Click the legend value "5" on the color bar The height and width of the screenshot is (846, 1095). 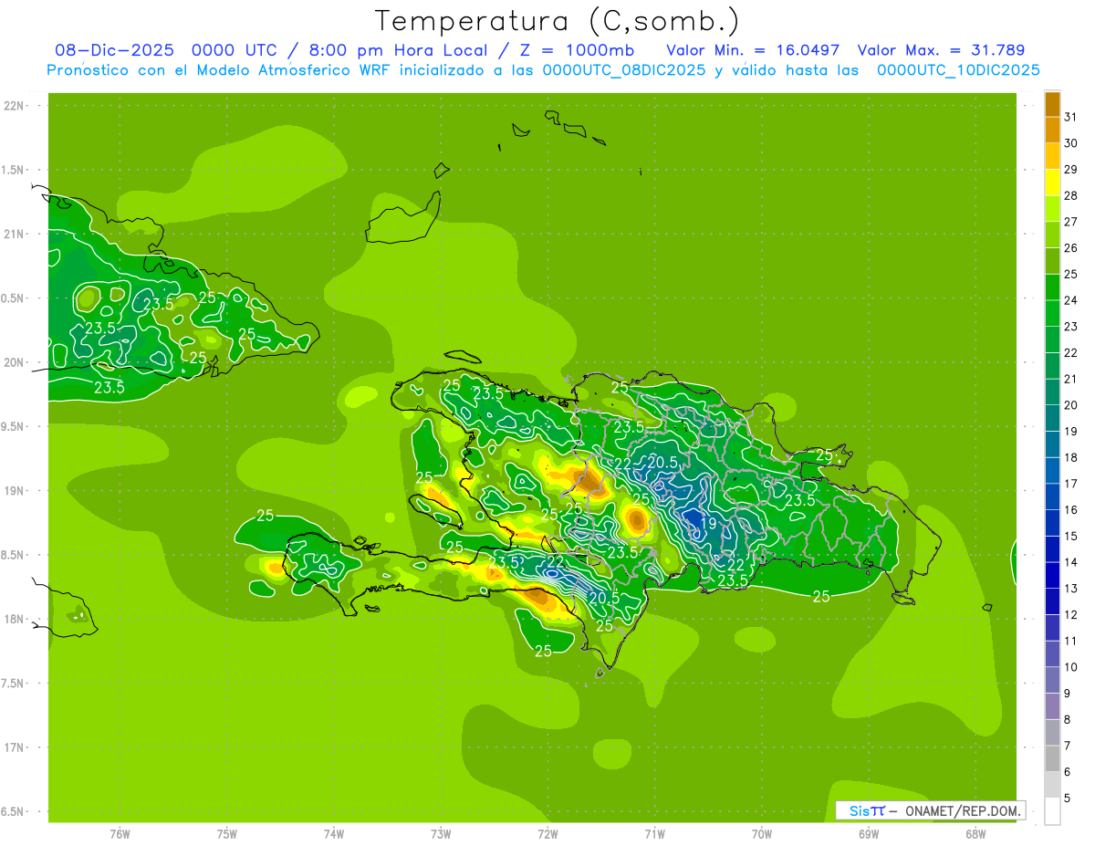coord(1068,798)
